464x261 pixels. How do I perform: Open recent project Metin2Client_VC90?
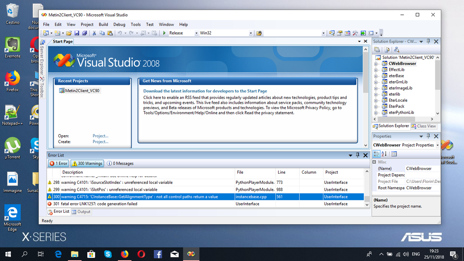pos(82,91)
